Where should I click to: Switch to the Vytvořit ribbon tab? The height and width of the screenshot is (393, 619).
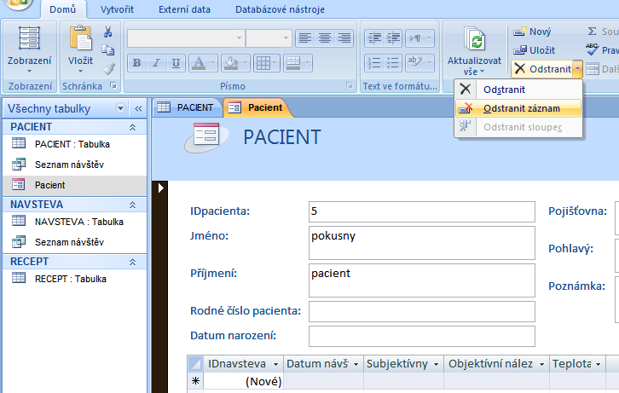point(118,9)
